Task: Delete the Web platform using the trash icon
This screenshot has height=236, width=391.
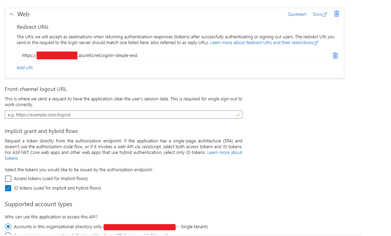Action: [x=336, y=14]
